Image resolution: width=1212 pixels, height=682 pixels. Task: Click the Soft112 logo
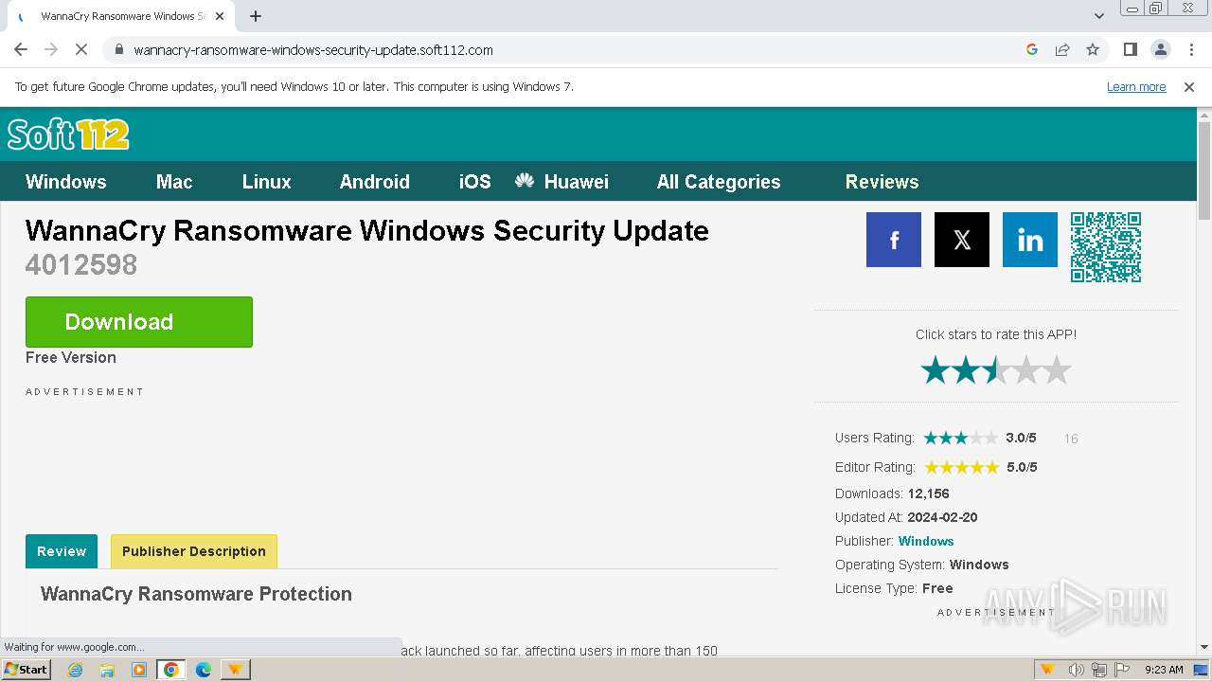pyautogui.click(x=68, y=135)
